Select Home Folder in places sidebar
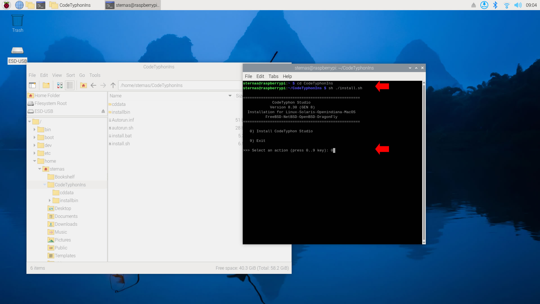Image resolution: width=540 pixels, height=304 pixels. 67,95
